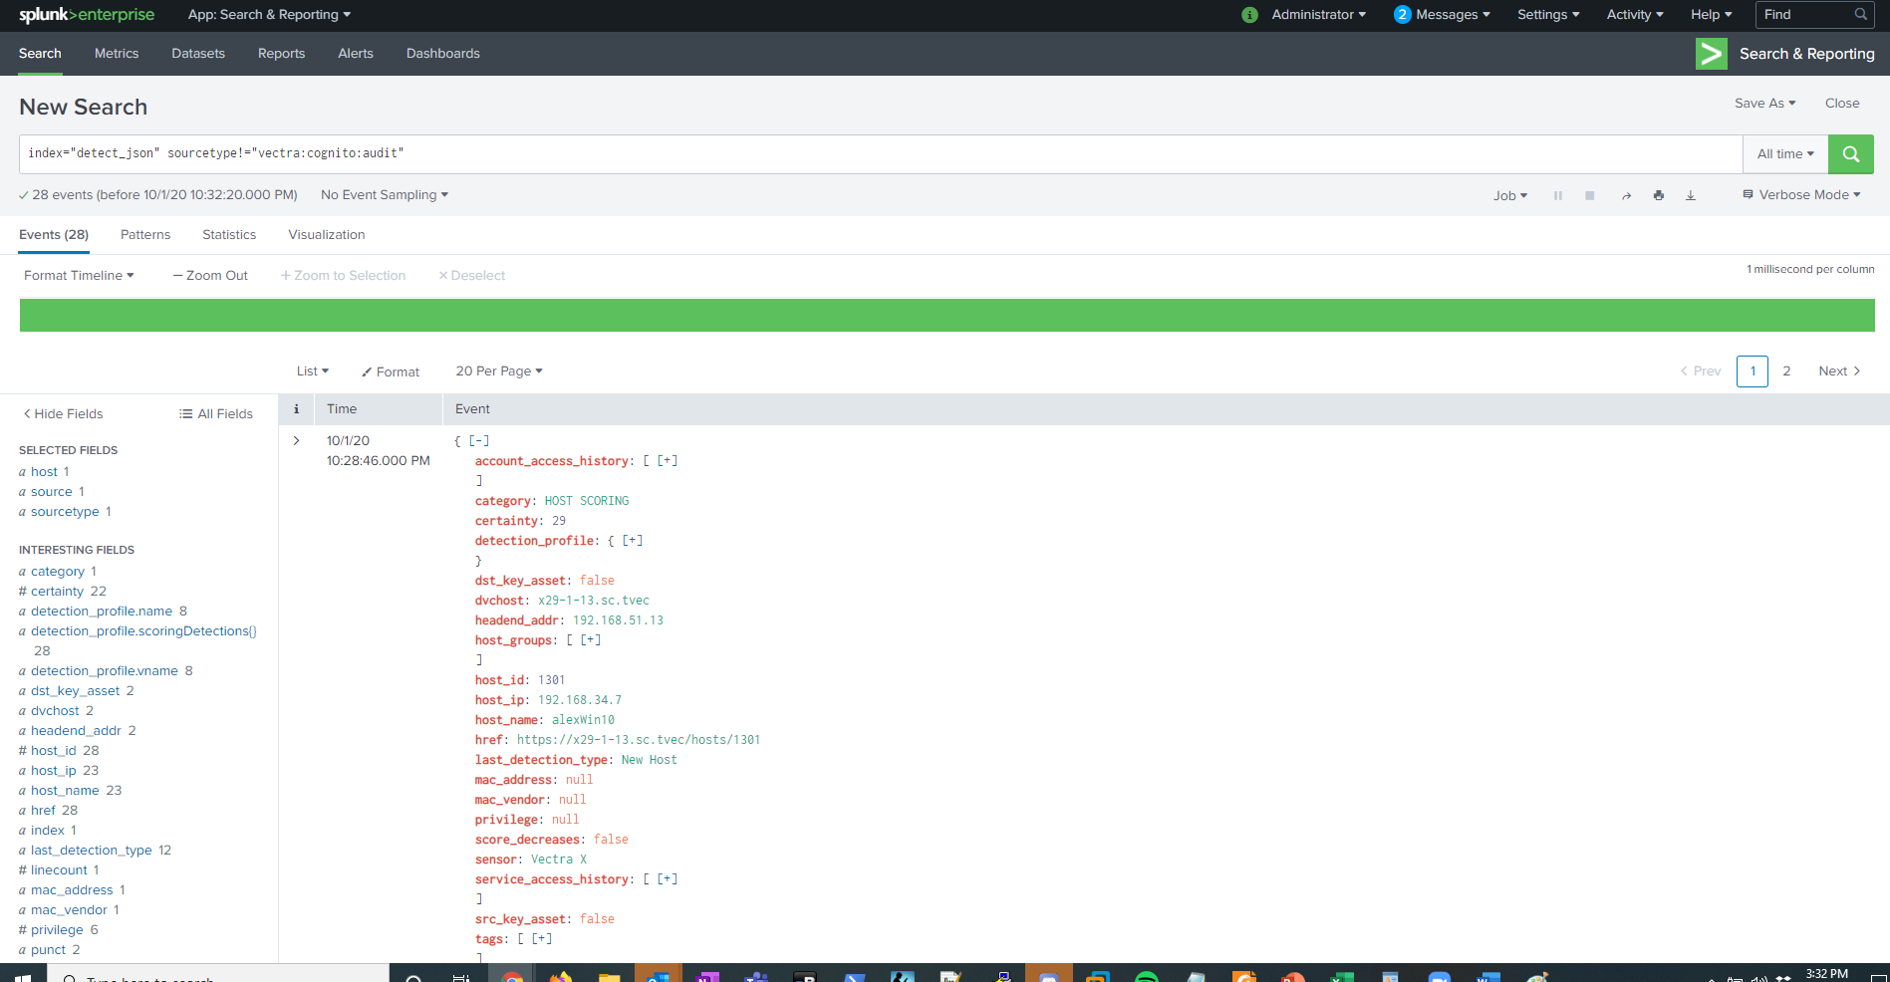1890x982 pixels.
Task: Click the info column header icon
Action: [x=296, y=409]
